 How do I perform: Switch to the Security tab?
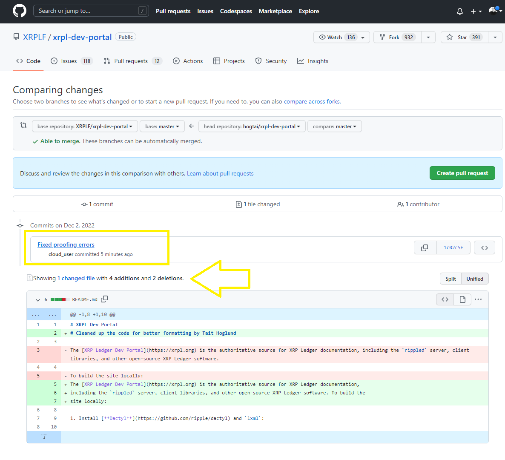point(271,61)
